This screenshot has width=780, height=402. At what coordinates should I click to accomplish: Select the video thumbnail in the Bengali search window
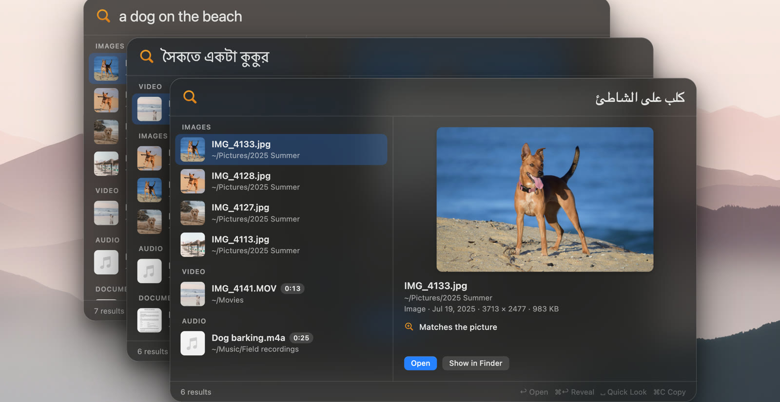149,109
